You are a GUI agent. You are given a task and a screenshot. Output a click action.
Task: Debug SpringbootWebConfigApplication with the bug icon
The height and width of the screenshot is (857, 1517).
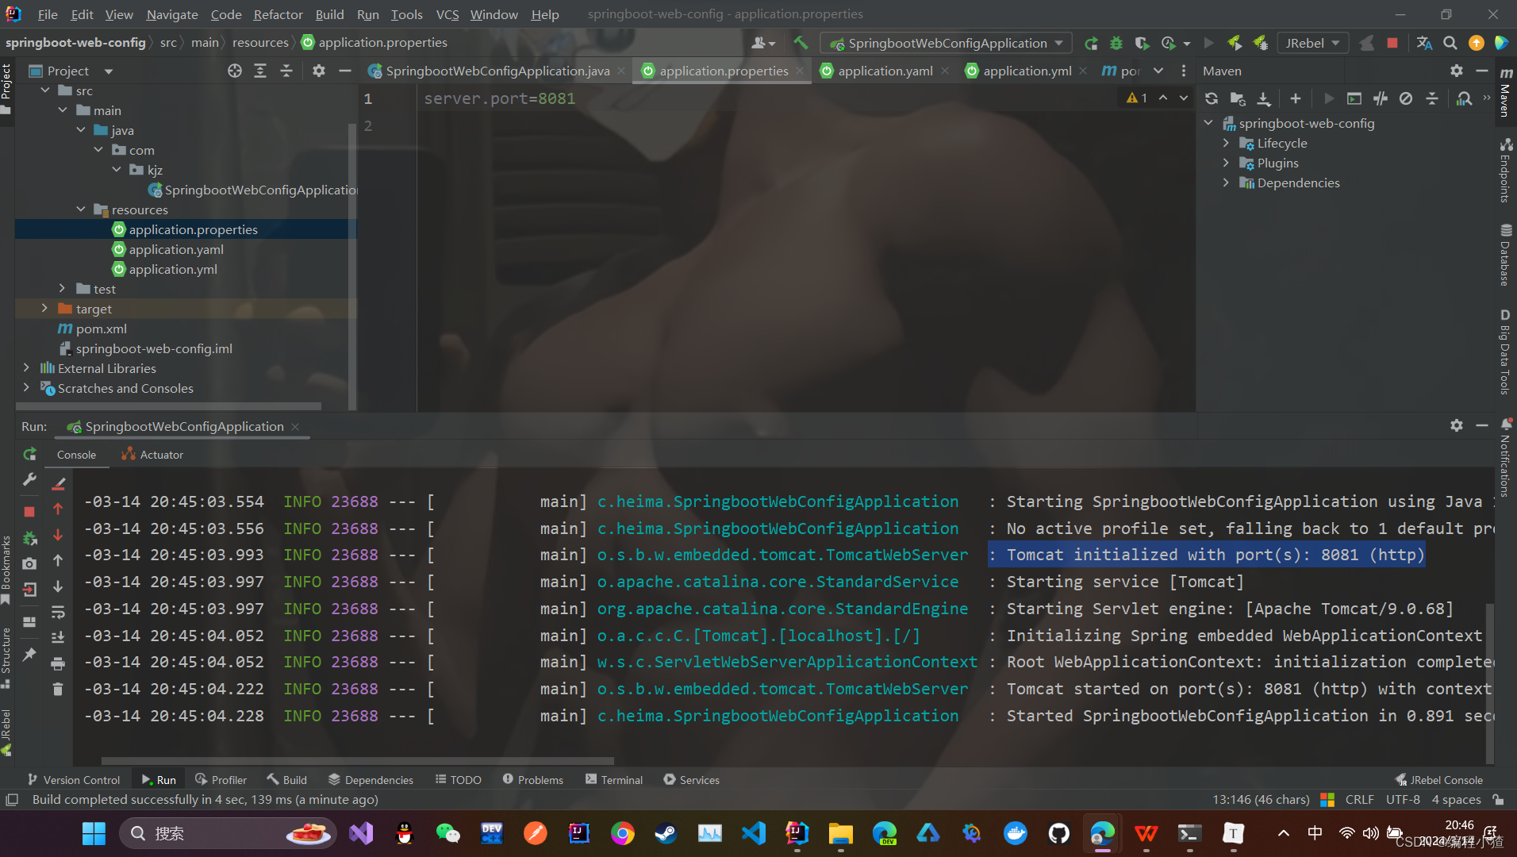(1116, 43)
